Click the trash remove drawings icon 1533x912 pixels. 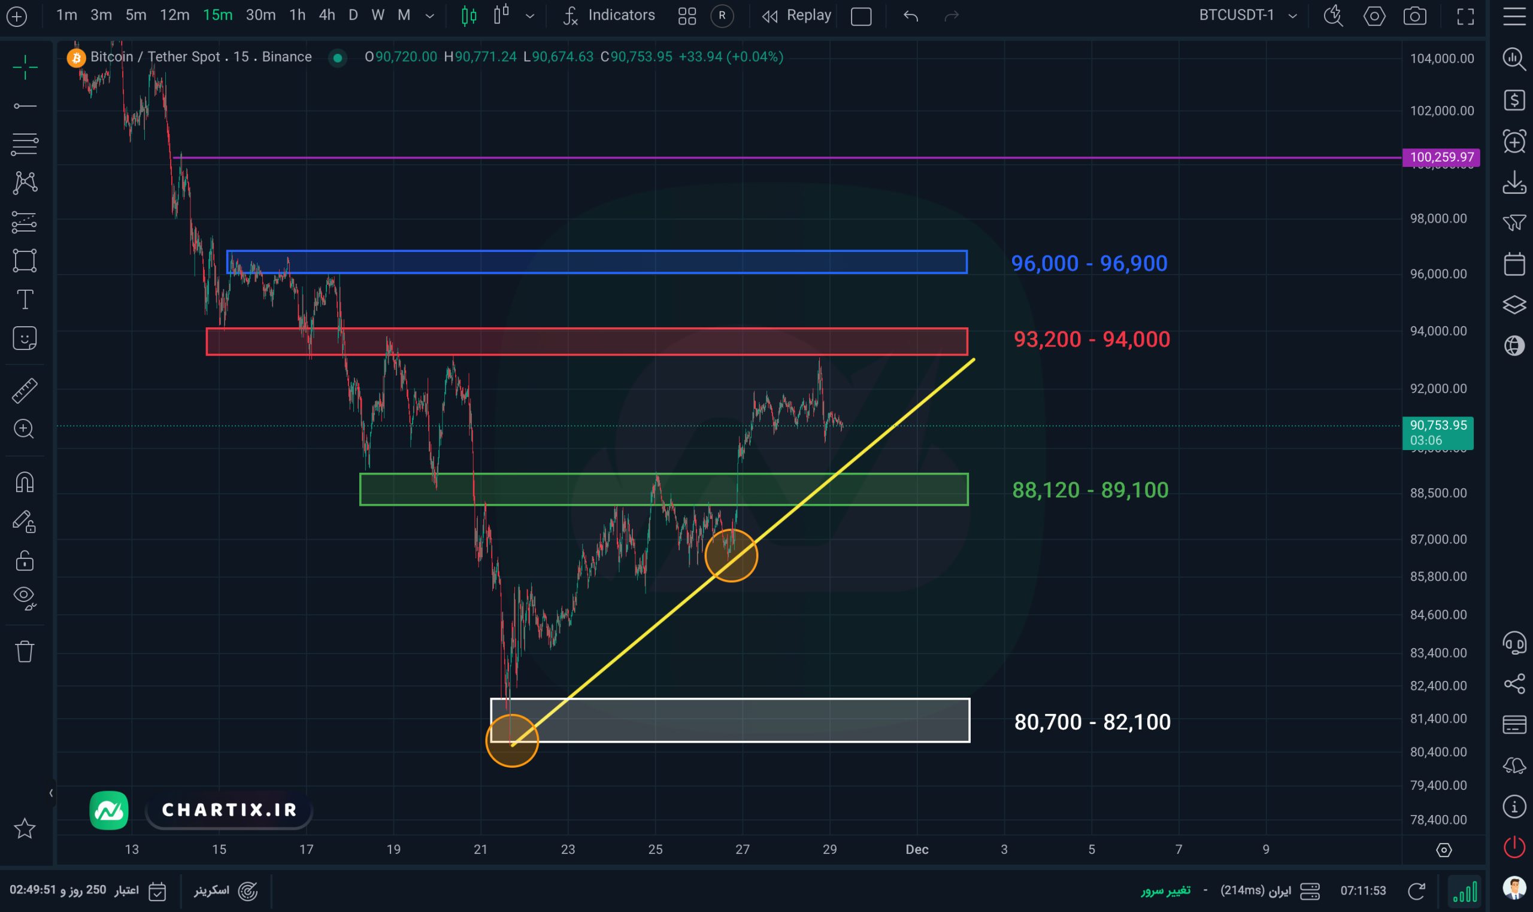point(25,651)
